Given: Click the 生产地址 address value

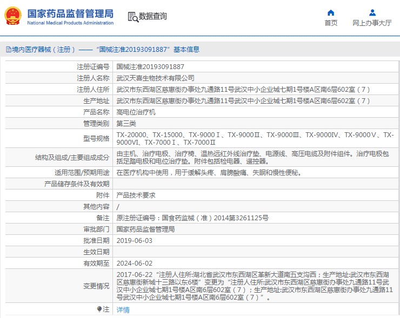Looking at the screenshot, I should click(x=243, y=100).
